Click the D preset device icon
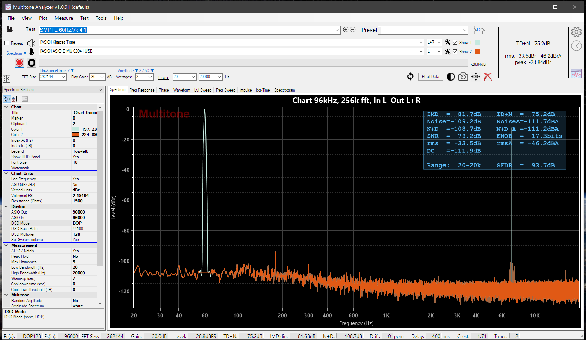 [479, 30]
